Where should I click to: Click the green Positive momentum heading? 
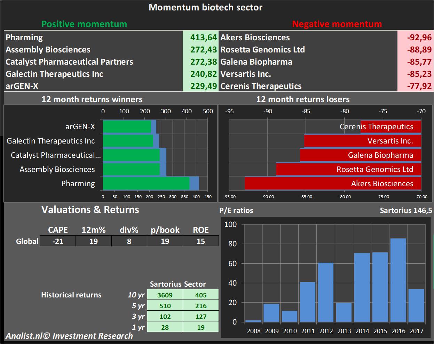coord(84,24)
